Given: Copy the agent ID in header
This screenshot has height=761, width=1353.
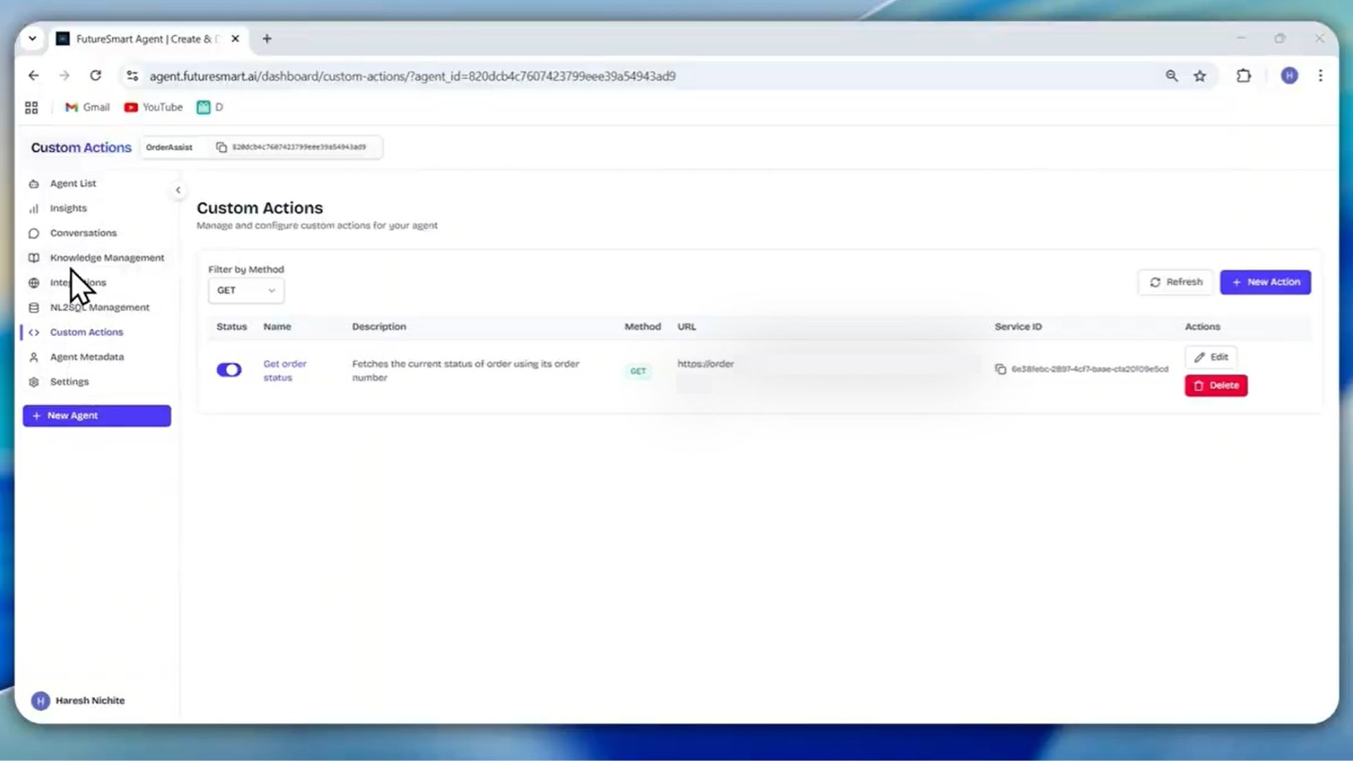Looking at the screenshot, I should (x=221, y=147).
